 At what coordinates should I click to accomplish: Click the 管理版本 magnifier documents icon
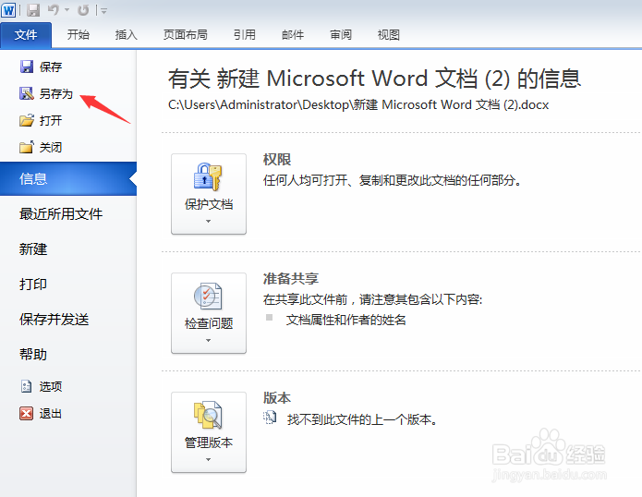pos(208,415)
